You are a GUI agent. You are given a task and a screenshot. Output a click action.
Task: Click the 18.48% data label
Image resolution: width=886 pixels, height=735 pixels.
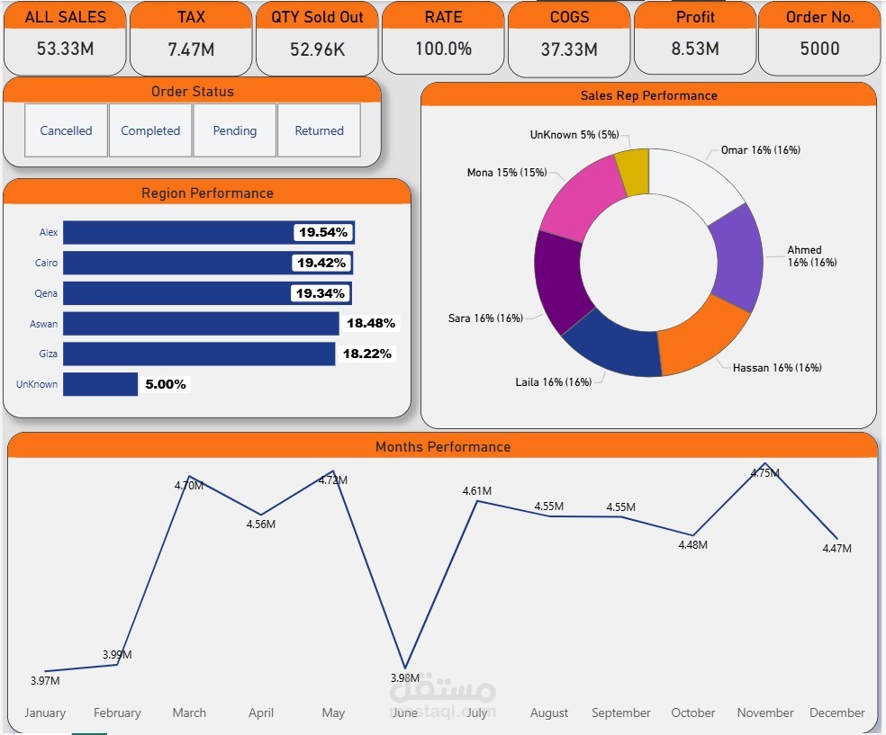[x=371, y=324]
